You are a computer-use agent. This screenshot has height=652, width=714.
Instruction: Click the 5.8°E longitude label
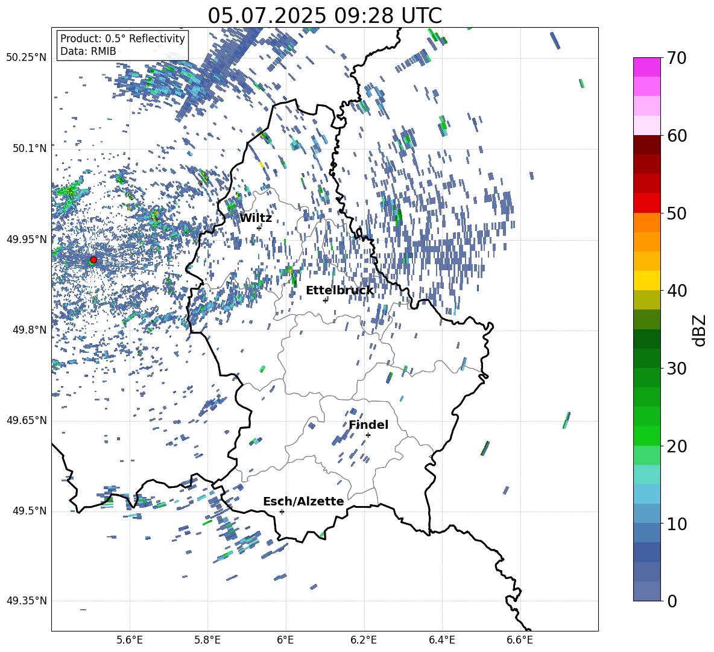tap(207, 640)
